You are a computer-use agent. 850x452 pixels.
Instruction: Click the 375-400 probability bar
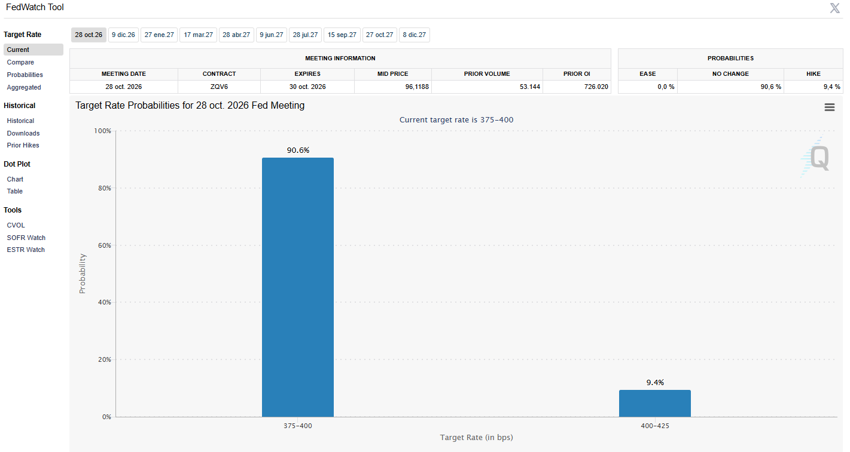[x=298, y=287]
